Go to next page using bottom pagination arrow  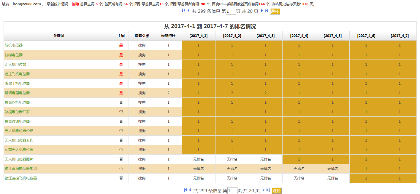[264, 190]
